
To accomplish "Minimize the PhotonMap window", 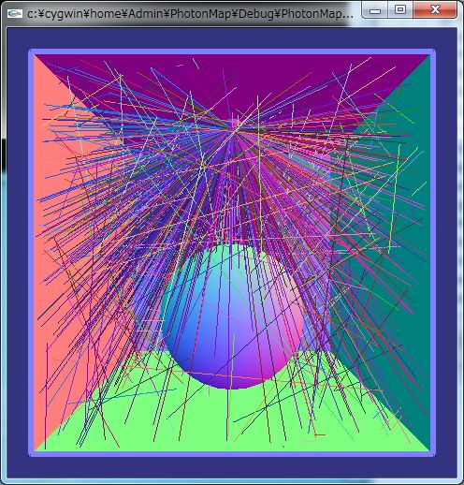I will (375, 9).
